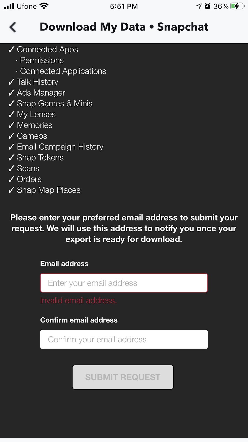Viewport: 248px width, 442px height.
Task: Tap the checkmark beside Connected Apps
Action: [11, 50]
